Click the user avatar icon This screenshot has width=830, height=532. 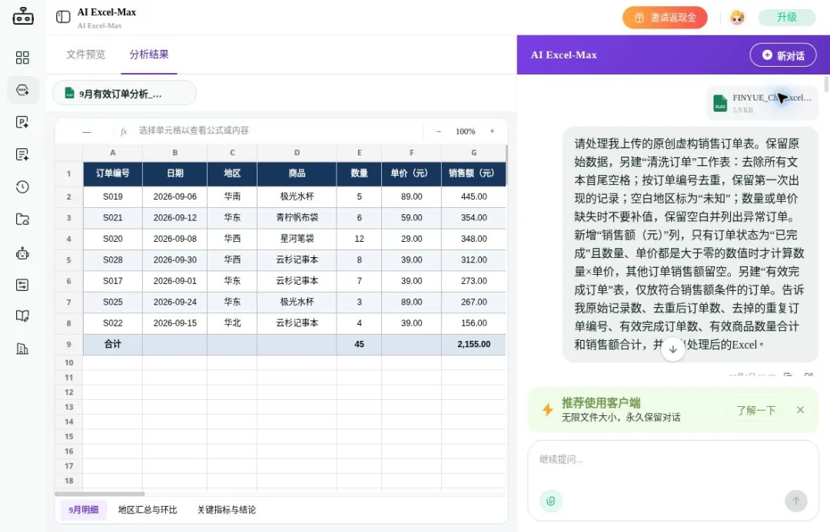[737, 18]
